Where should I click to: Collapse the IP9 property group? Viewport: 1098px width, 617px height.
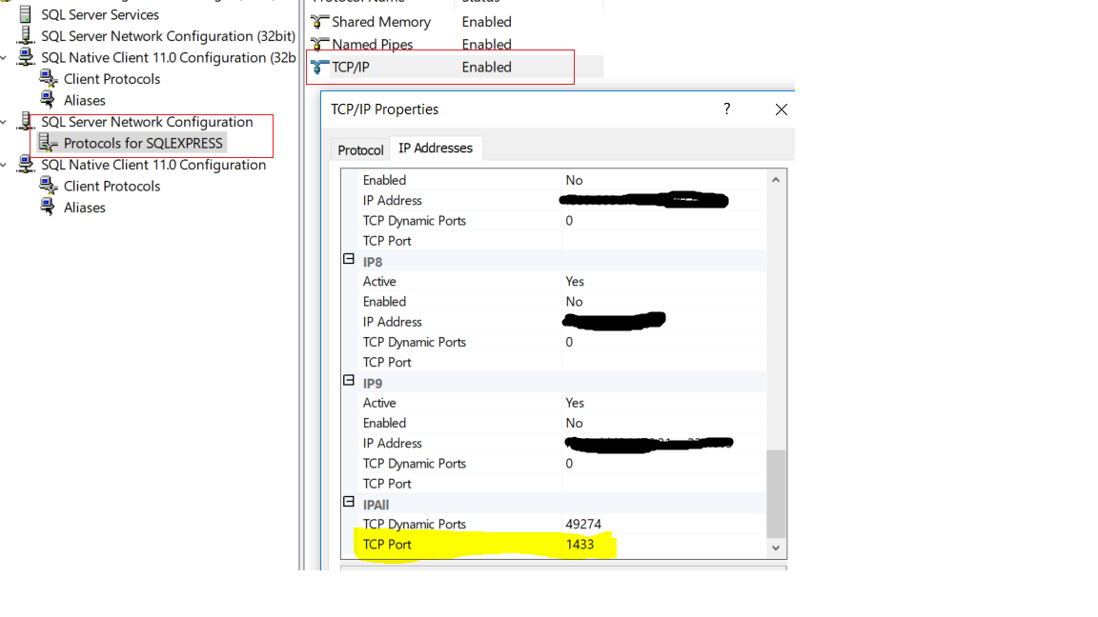[349, 381]
